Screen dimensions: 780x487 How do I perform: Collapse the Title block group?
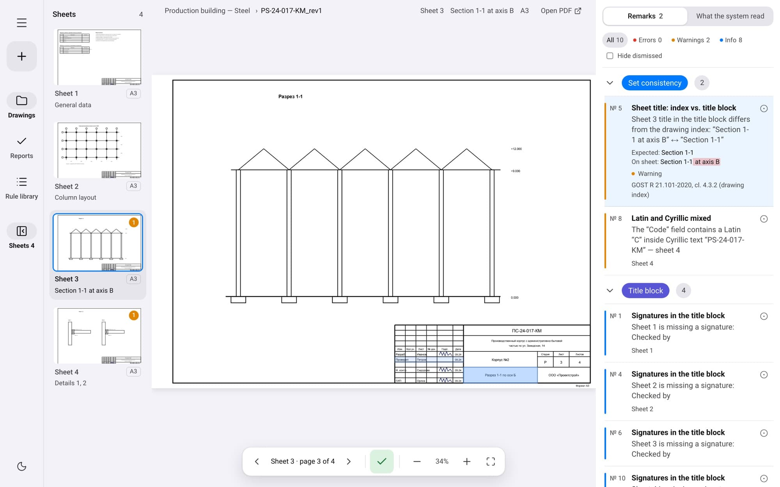click(610, 290)
